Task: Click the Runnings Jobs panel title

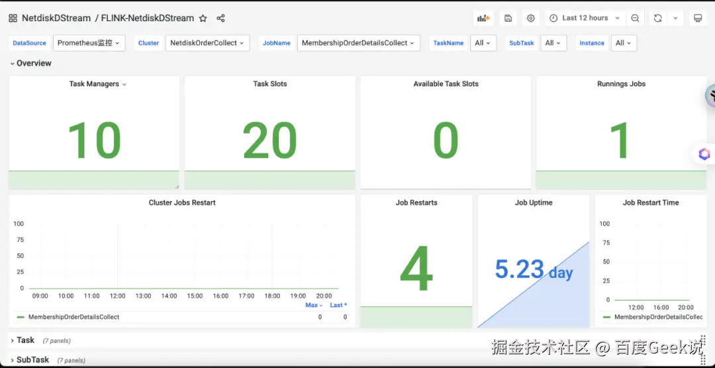Action: [x=621, y=84]
